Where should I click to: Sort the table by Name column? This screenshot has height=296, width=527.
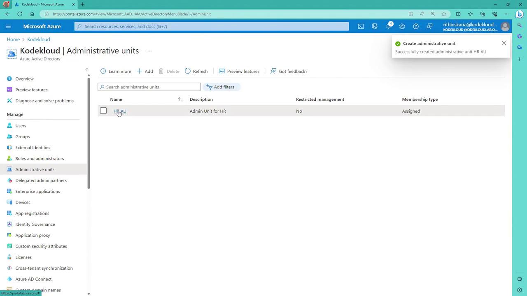tap(116, 99)
